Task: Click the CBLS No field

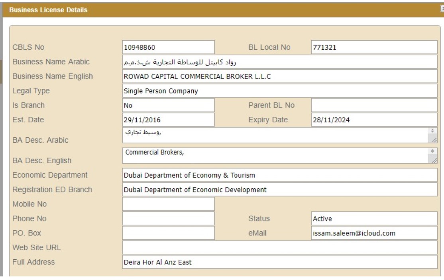Action: (x=168, y=47)
